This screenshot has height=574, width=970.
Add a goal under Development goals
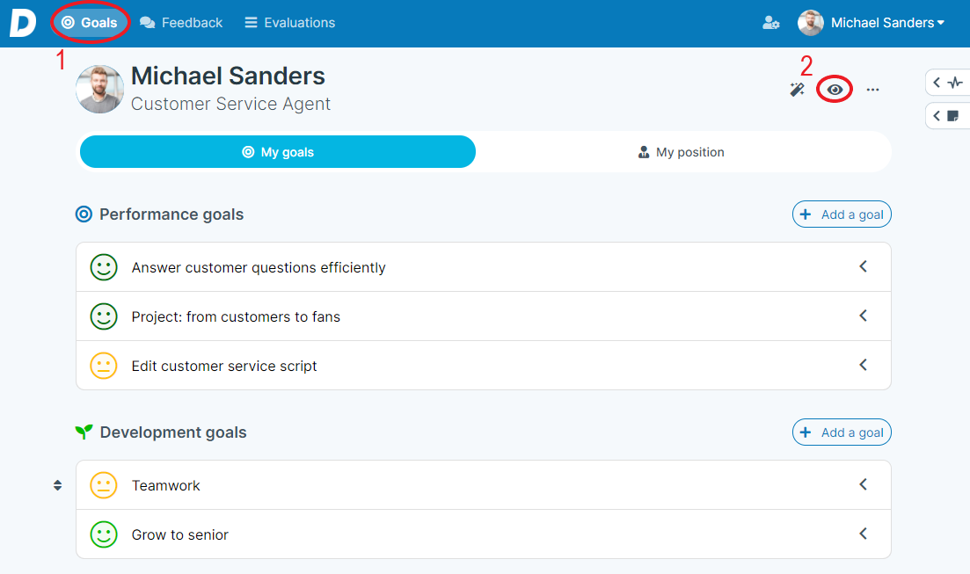click(842, 432)
